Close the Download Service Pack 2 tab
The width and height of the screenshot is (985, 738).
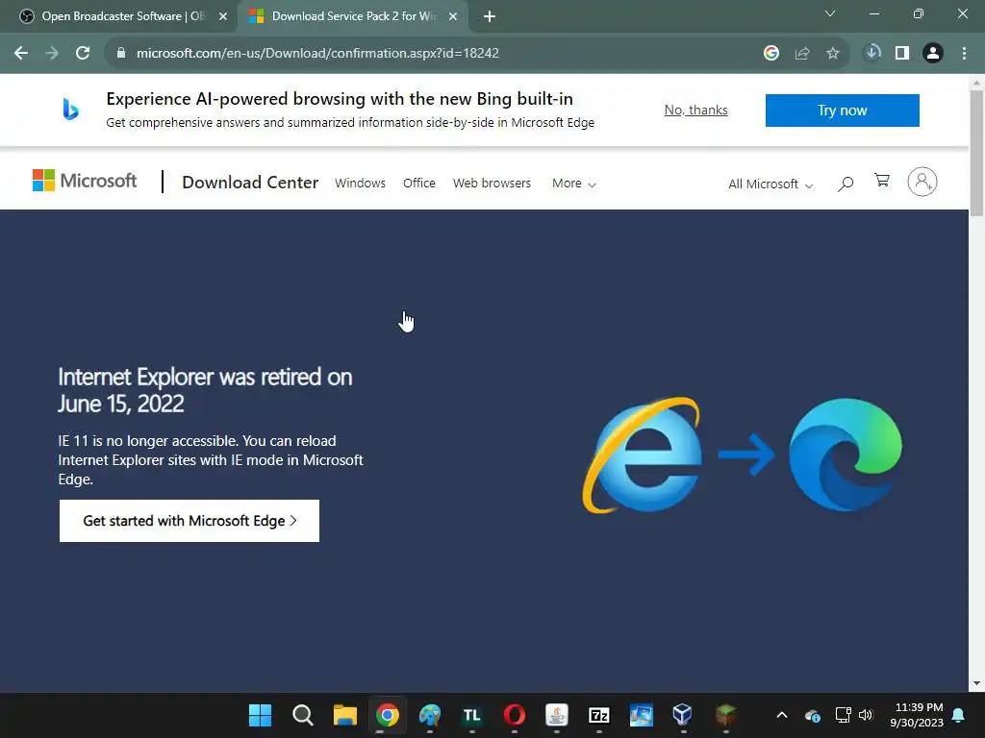(453, 16)
